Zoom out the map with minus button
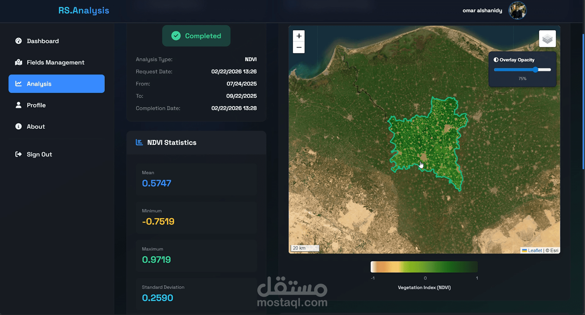The image size is (585, 315). click(299, 47)
